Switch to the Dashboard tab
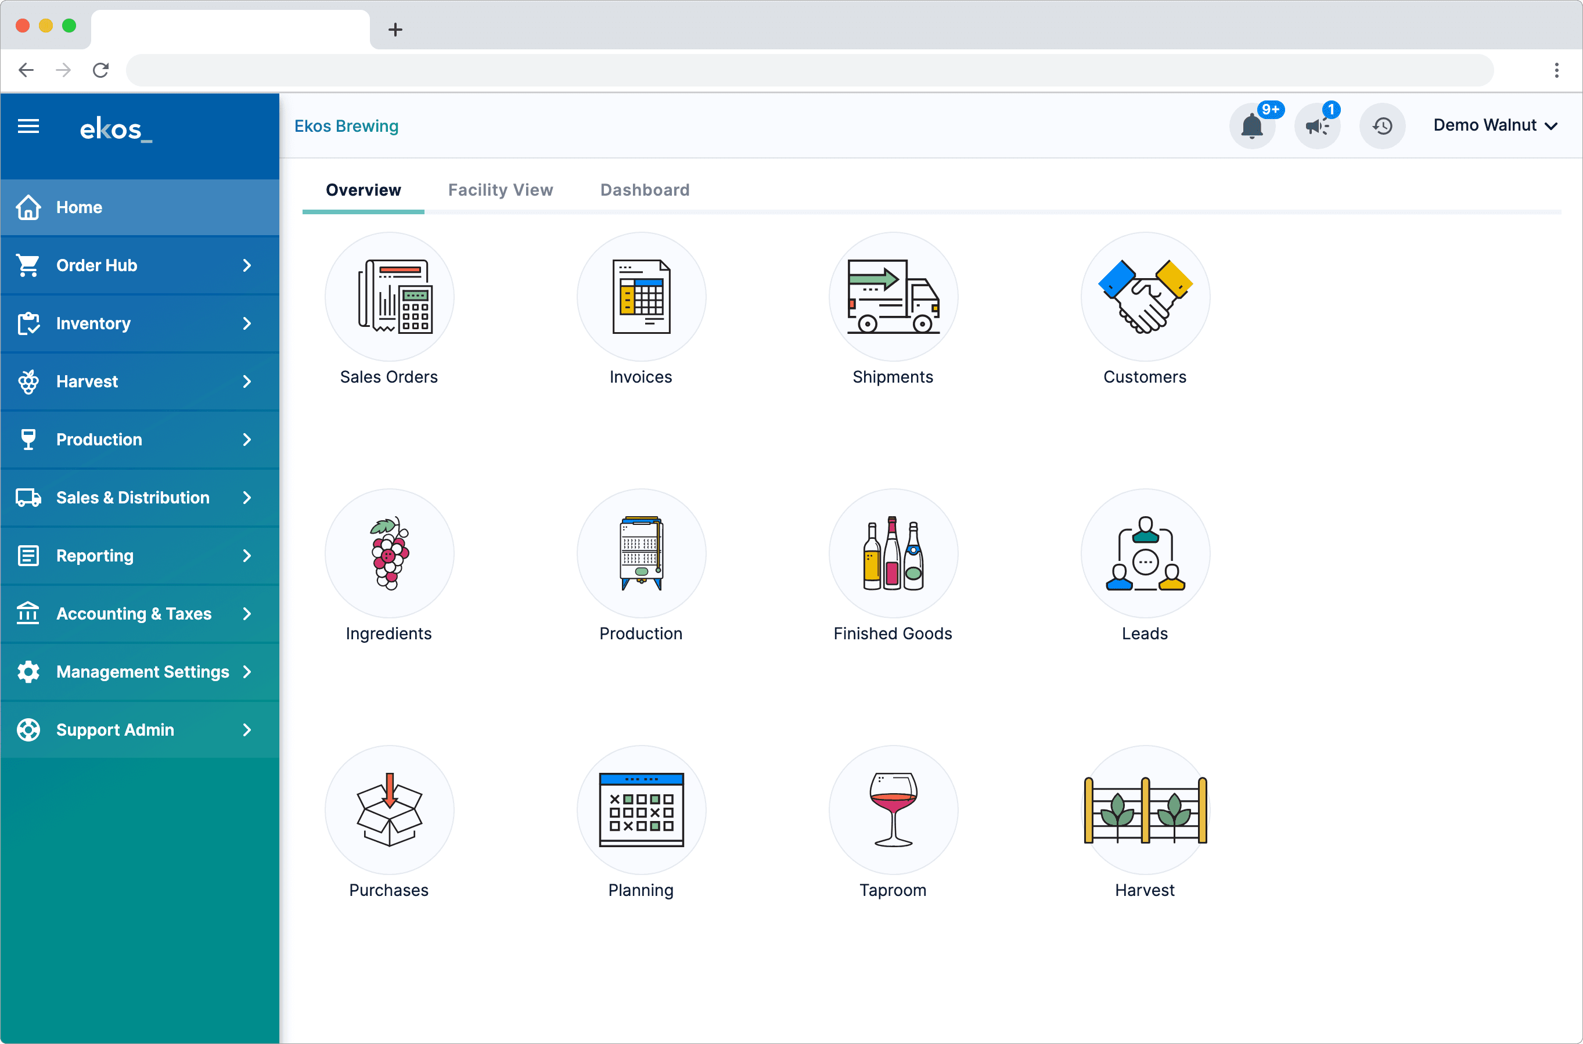 (x=644, y=189)
